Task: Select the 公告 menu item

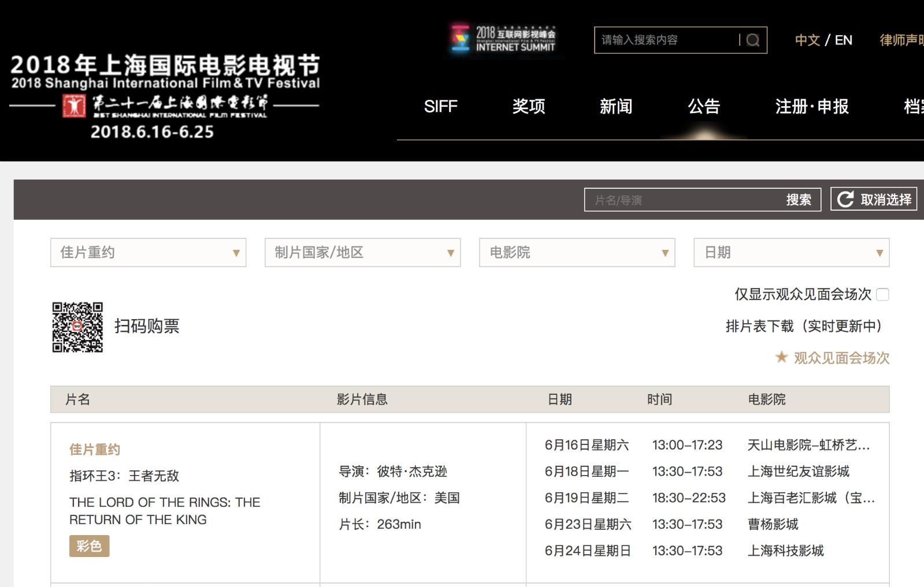Action: coord(704,106)
